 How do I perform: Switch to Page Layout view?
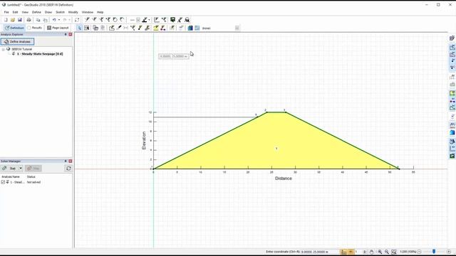[x=58, y=28]
